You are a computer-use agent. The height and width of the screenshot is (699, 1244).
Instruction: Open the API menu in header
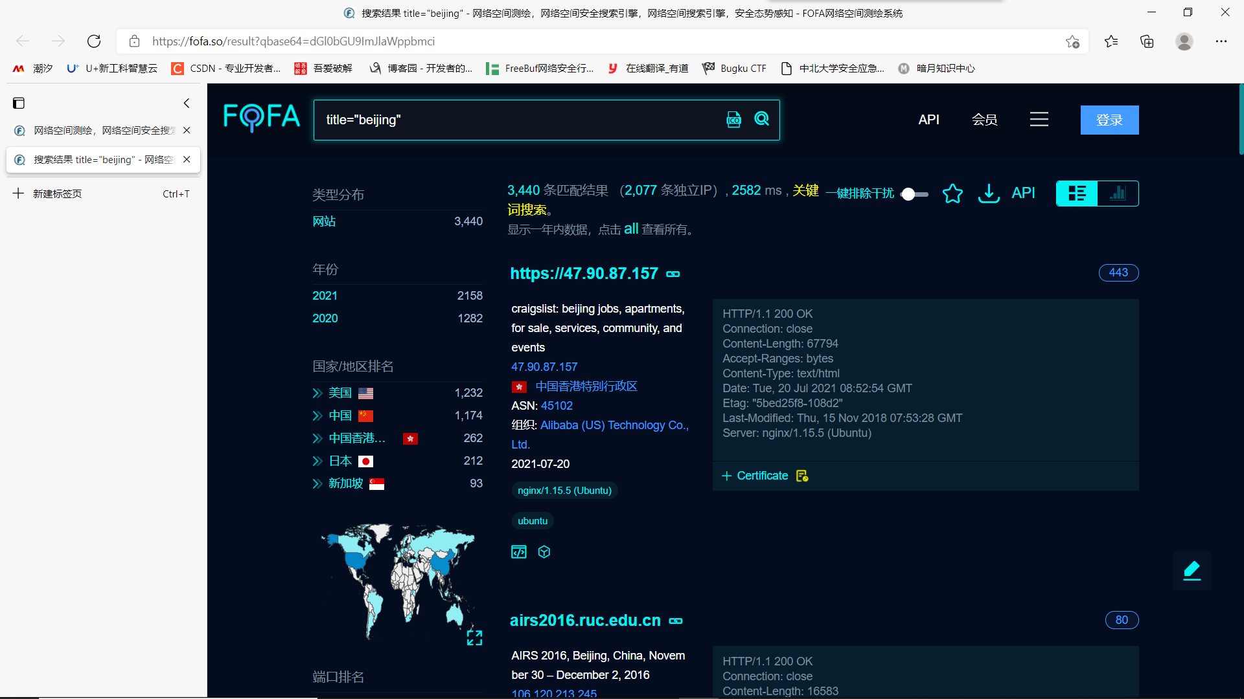(928, 120)
